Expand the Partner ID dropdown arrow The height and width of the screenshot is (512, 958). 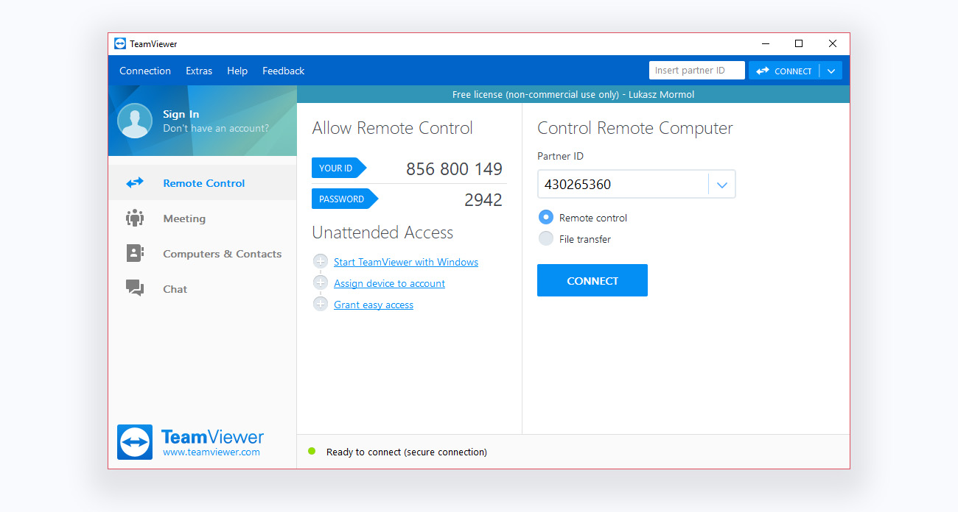(x=721, y=185)
